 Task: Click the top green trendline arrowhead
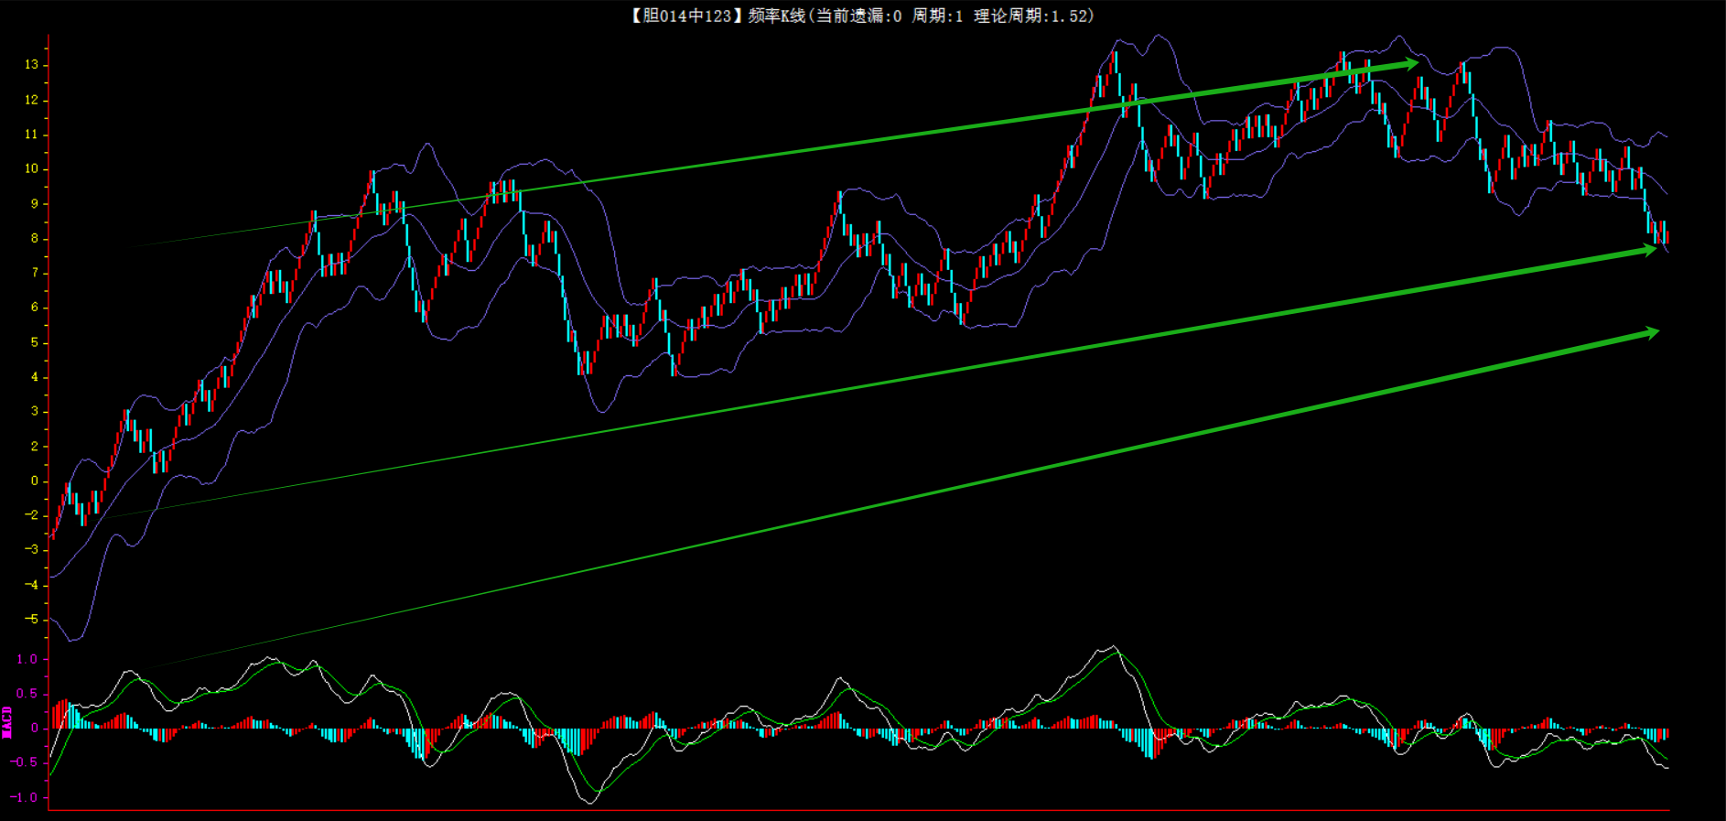pyautogui.click(x=1410, y=63)
